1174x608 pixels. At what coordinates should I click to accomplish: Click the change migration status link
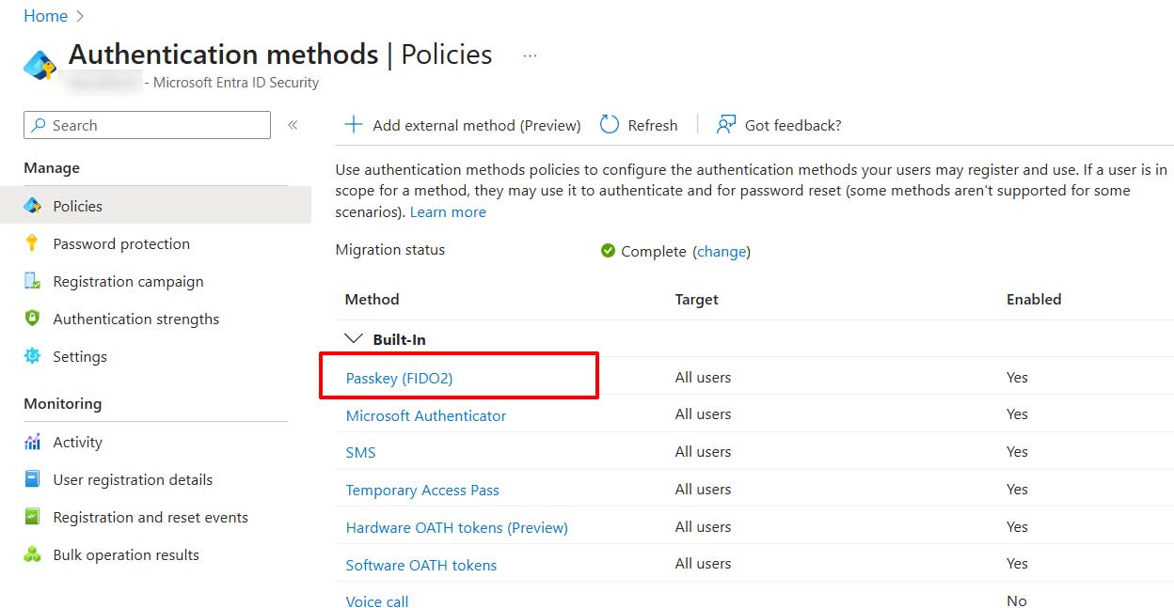coord(722,252)
